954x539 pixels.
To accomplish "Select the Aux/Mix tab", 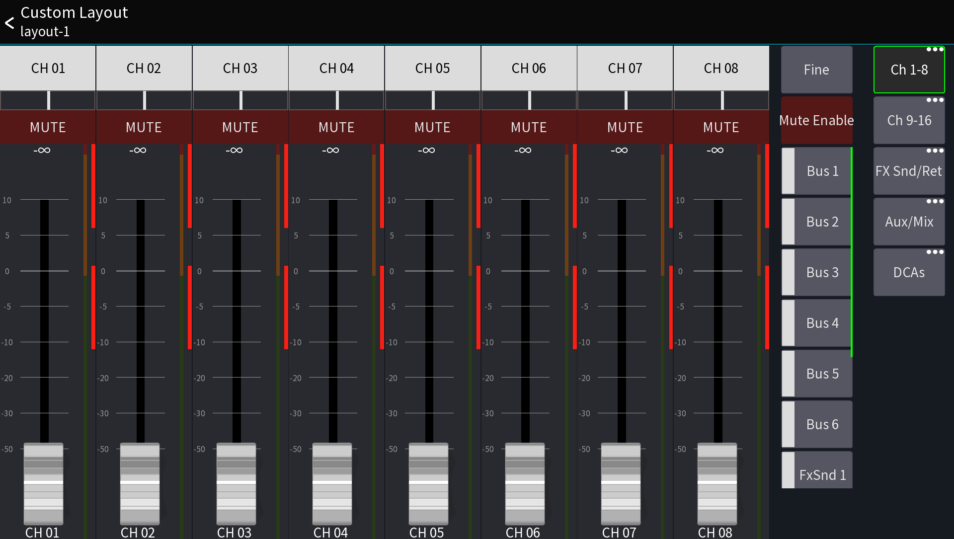I will (909, 221).
